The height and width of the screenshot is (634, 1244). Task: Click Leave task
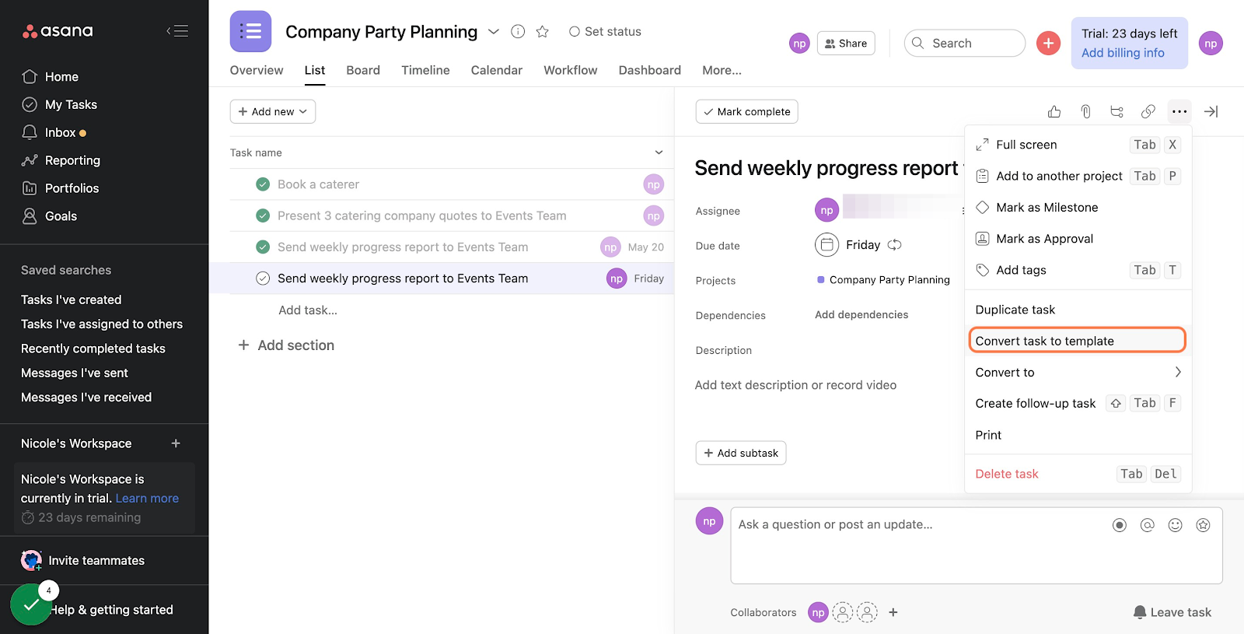pos(1172,612)
